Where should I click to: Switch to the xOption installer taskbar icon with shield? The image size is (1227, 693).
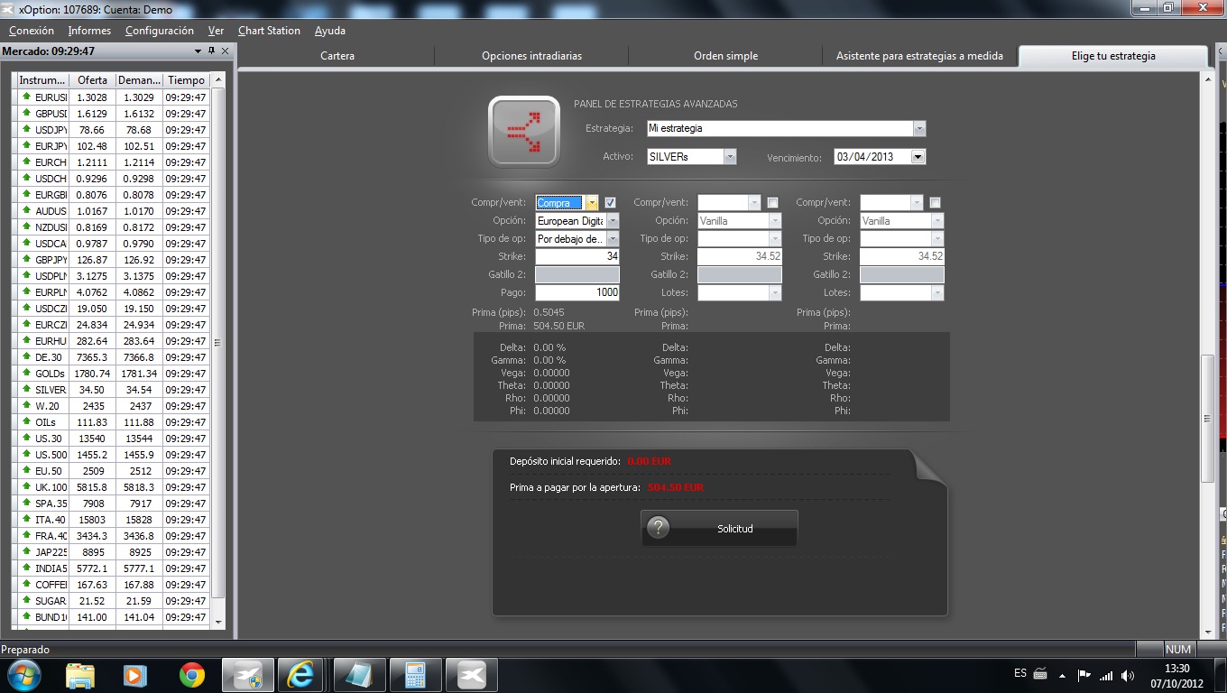[x=247, y=675]
